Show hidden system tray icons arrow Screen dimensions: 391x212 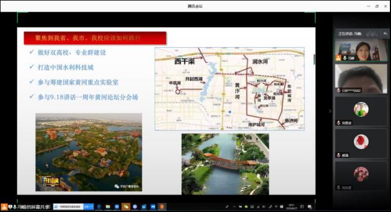click(x=234, y=206)
